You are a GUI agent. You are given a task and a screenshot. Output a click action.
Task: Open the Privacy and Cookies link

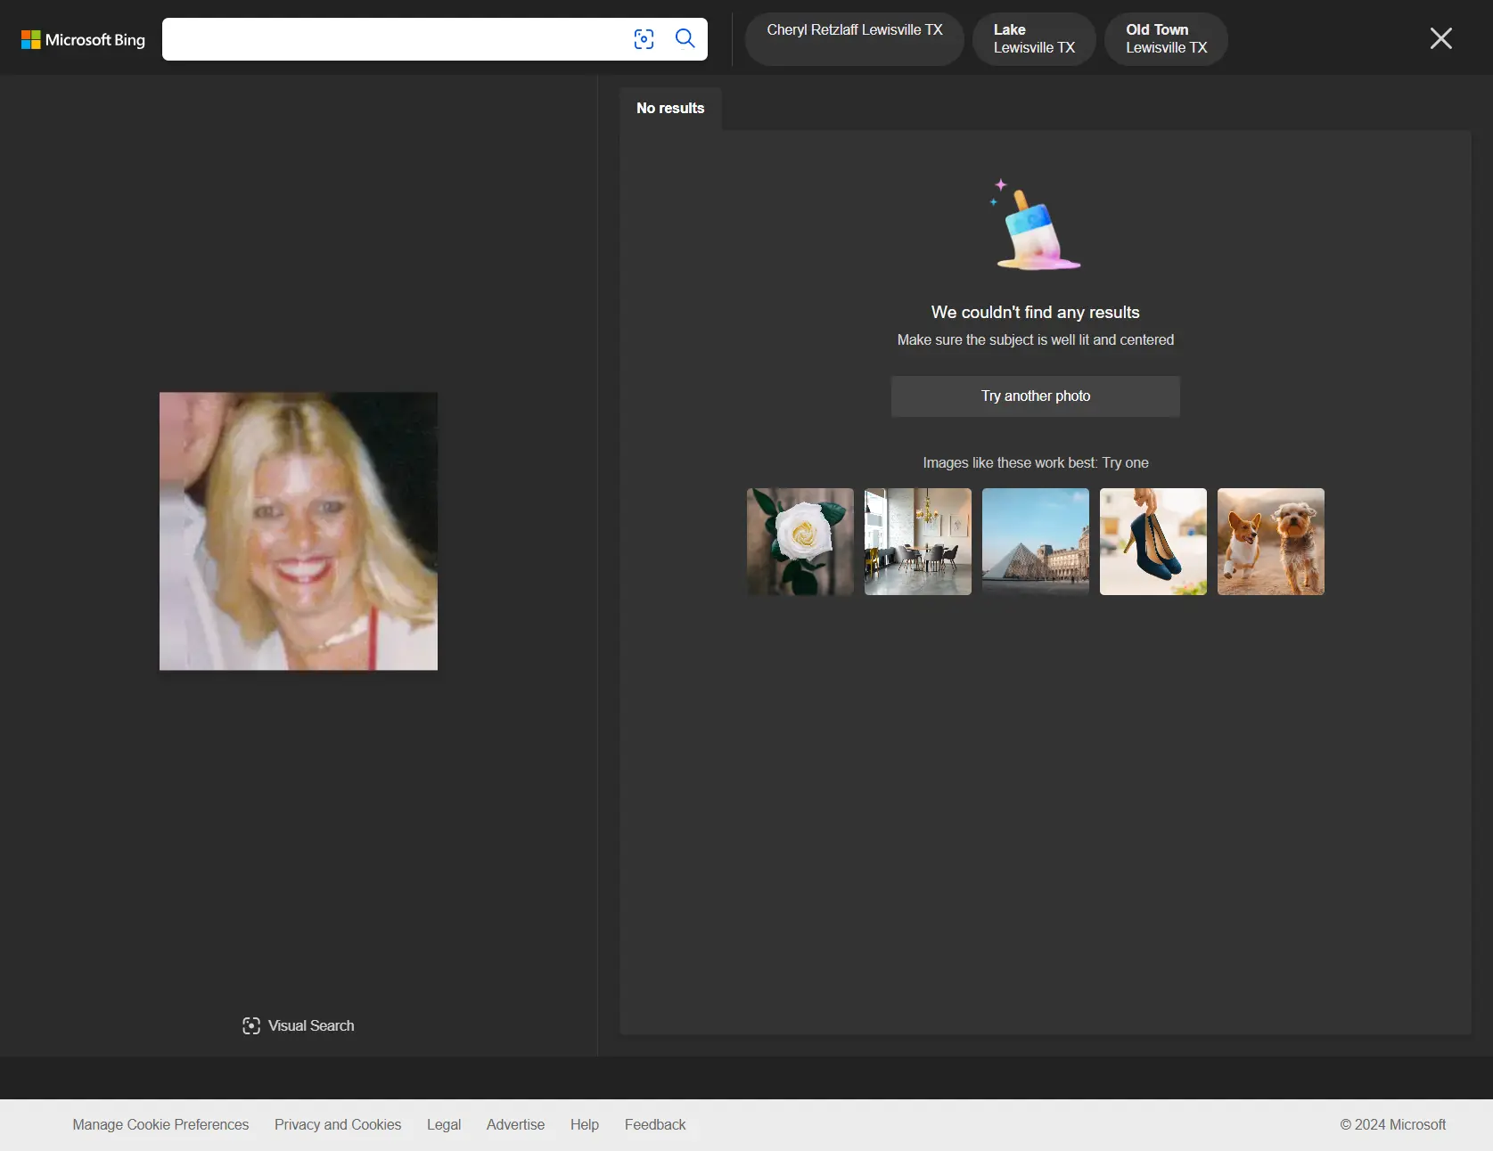pyautogui.click(x=338, y=1124)
